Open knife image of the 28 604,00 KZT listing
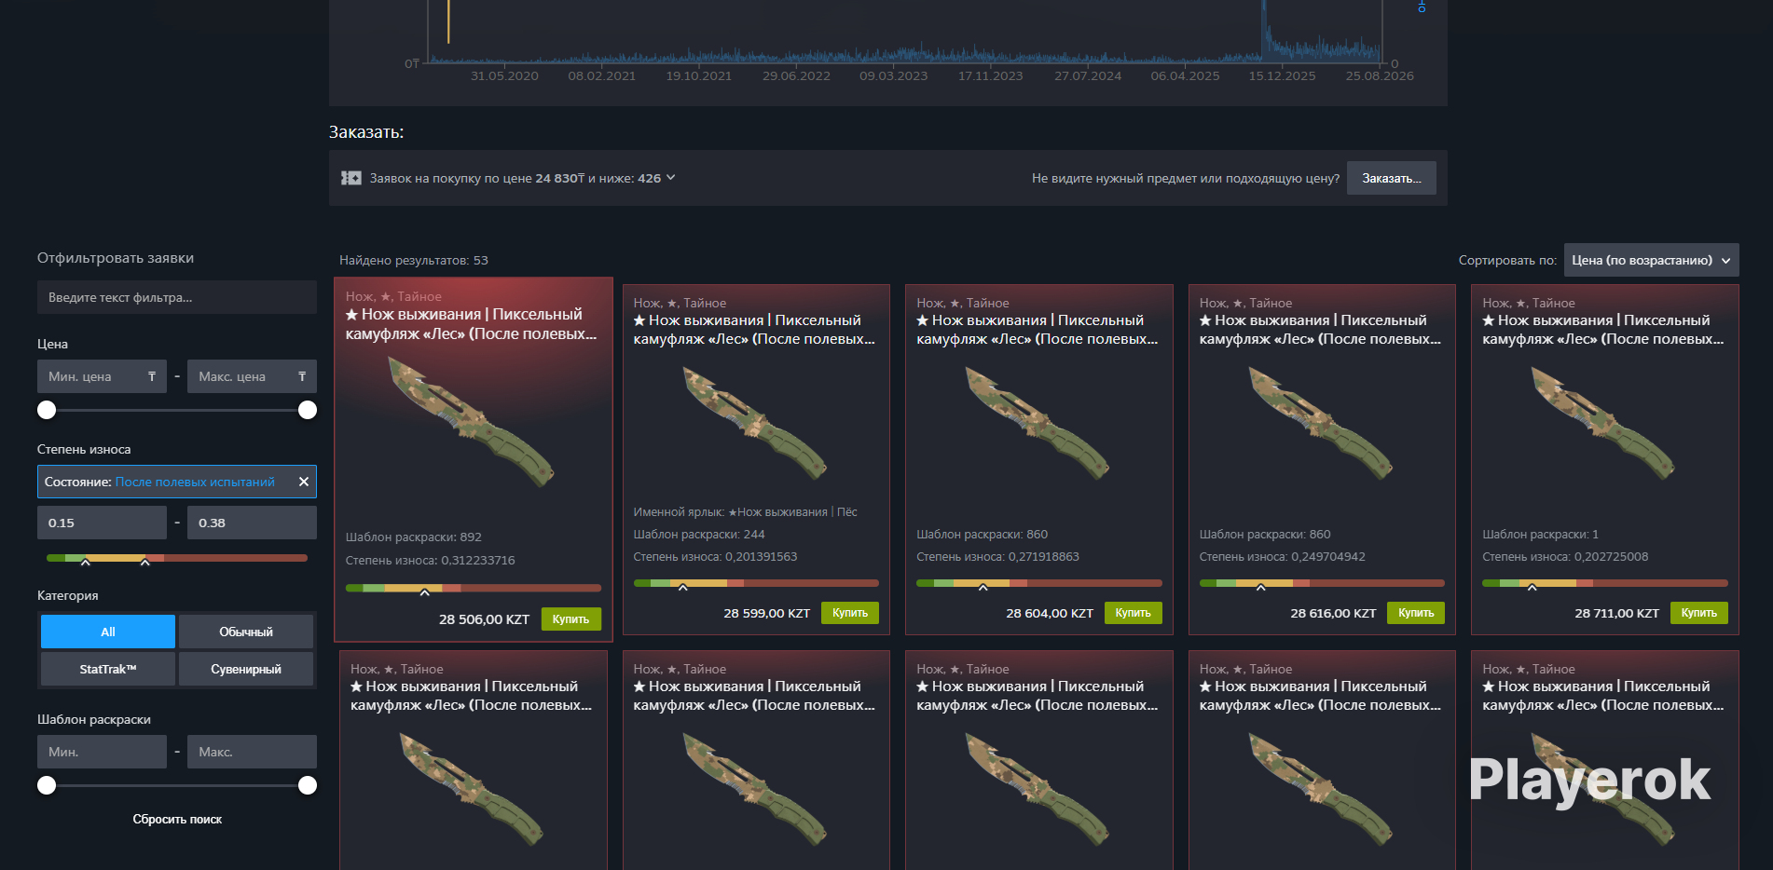1773x870 pixels. 1038,422
